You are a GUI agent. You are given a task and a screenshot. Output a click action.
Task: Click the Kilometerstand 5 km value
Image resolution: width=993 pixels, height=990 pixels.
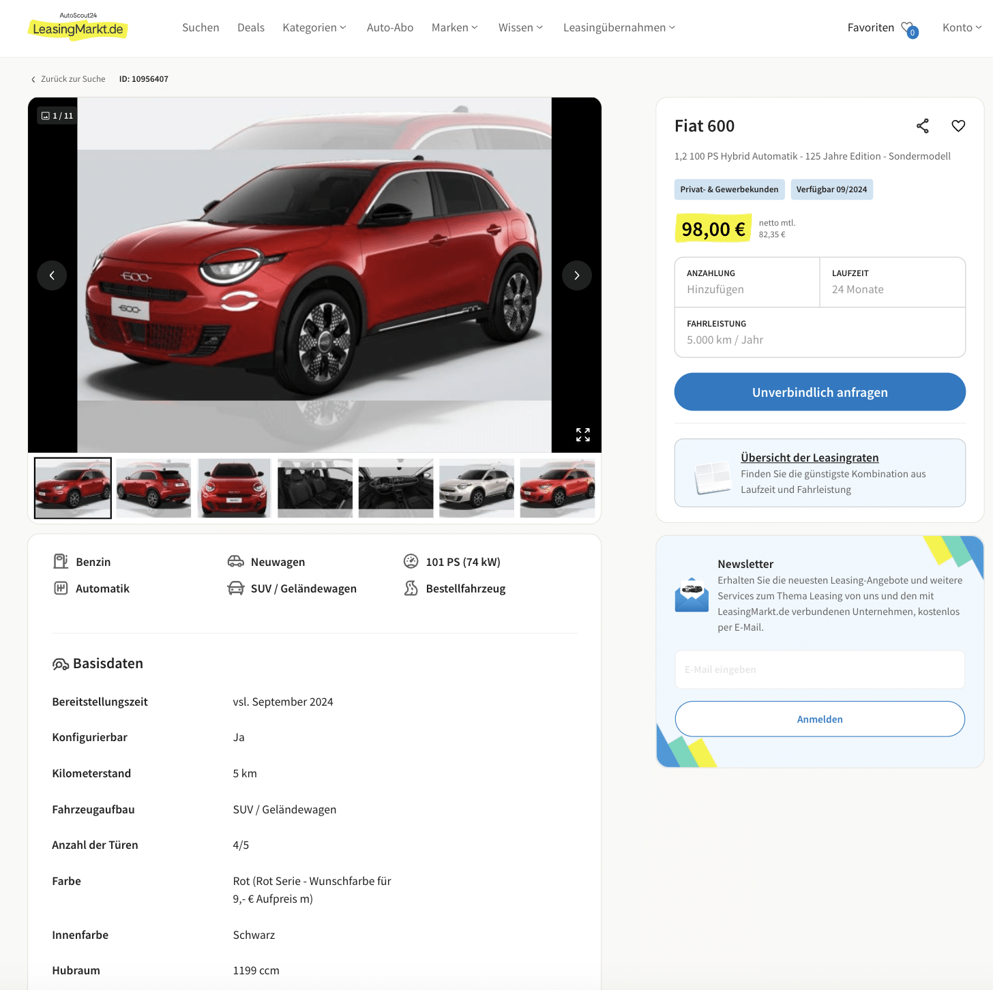click(245, 773)
